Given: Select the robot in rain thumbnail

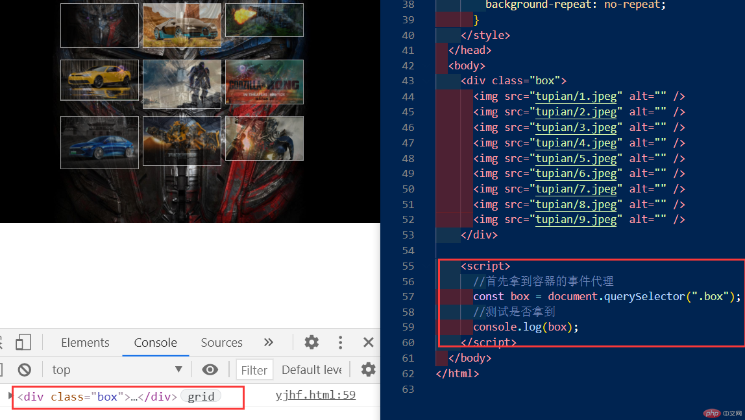Looking at the screenshot, I should coord(182,84).
